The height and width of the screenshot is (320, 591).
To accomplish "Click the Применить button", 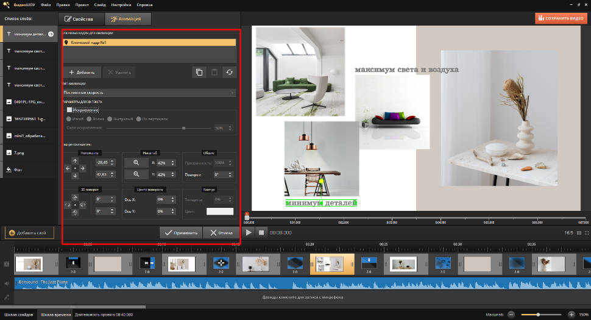I will coord(181,233).
